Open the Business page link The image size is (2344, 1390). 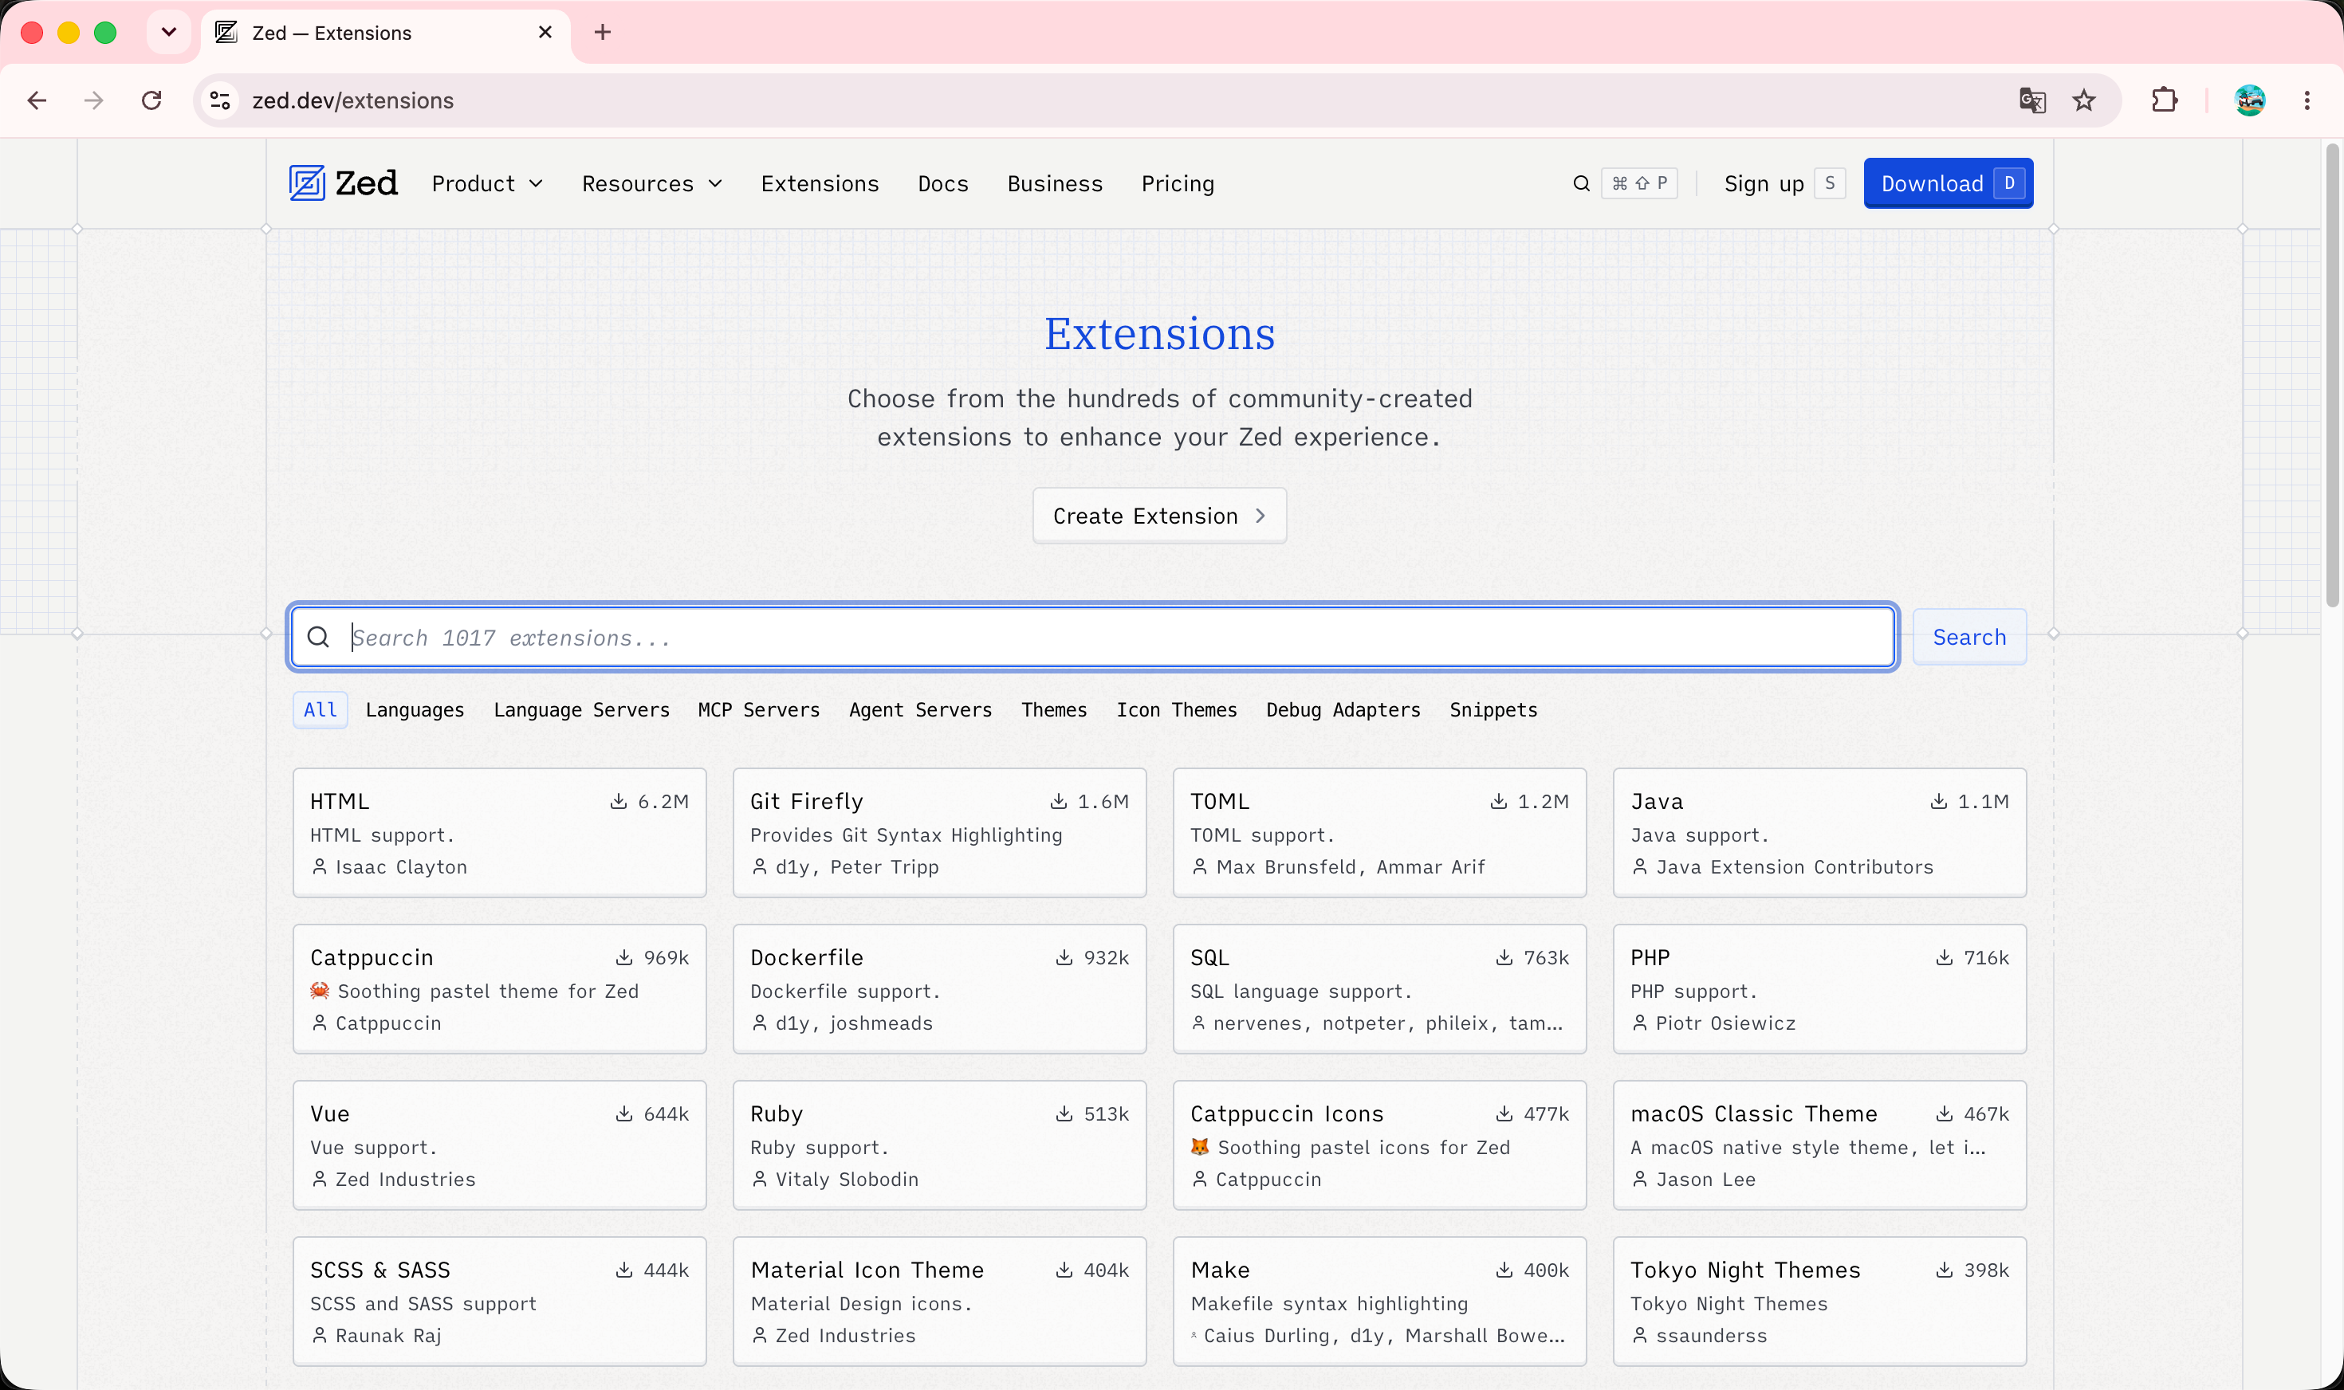pos(1055,183)
